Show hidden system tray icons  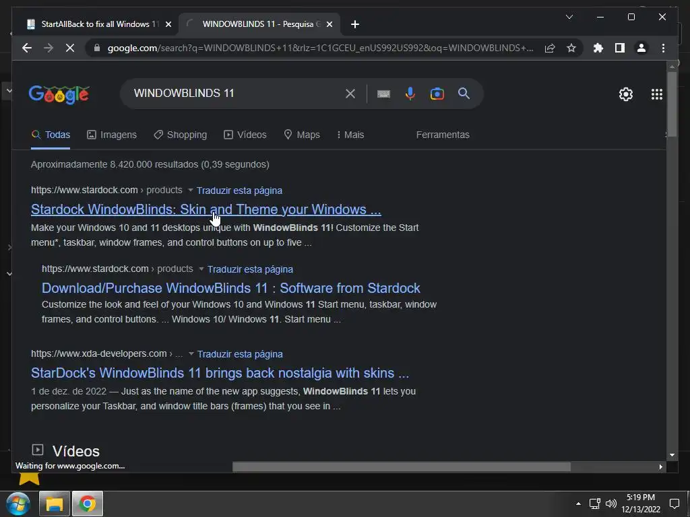tap(578, 504)
